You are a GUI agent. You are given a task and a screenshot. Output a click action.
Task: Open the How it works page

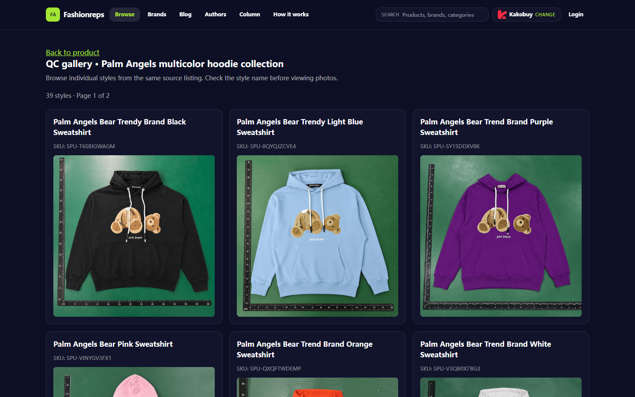point(291,15)
